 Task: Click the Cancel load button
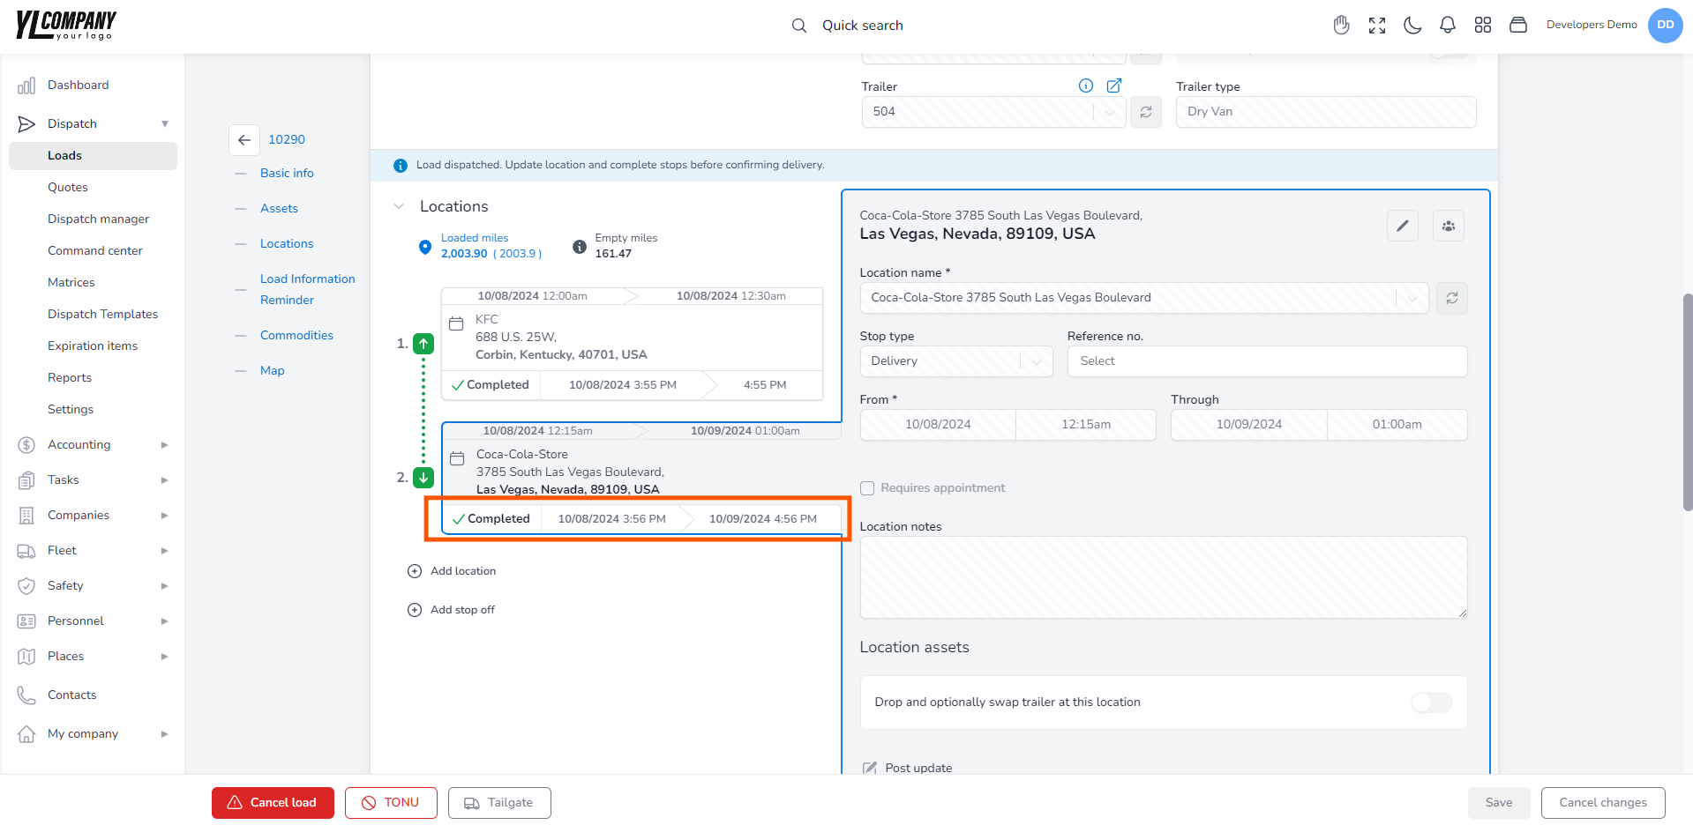coord(273,803)
